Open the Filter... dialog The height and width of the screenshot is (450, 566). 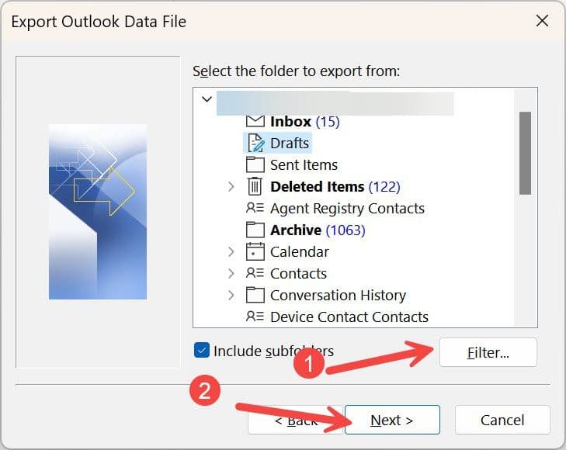coord(488,352)
